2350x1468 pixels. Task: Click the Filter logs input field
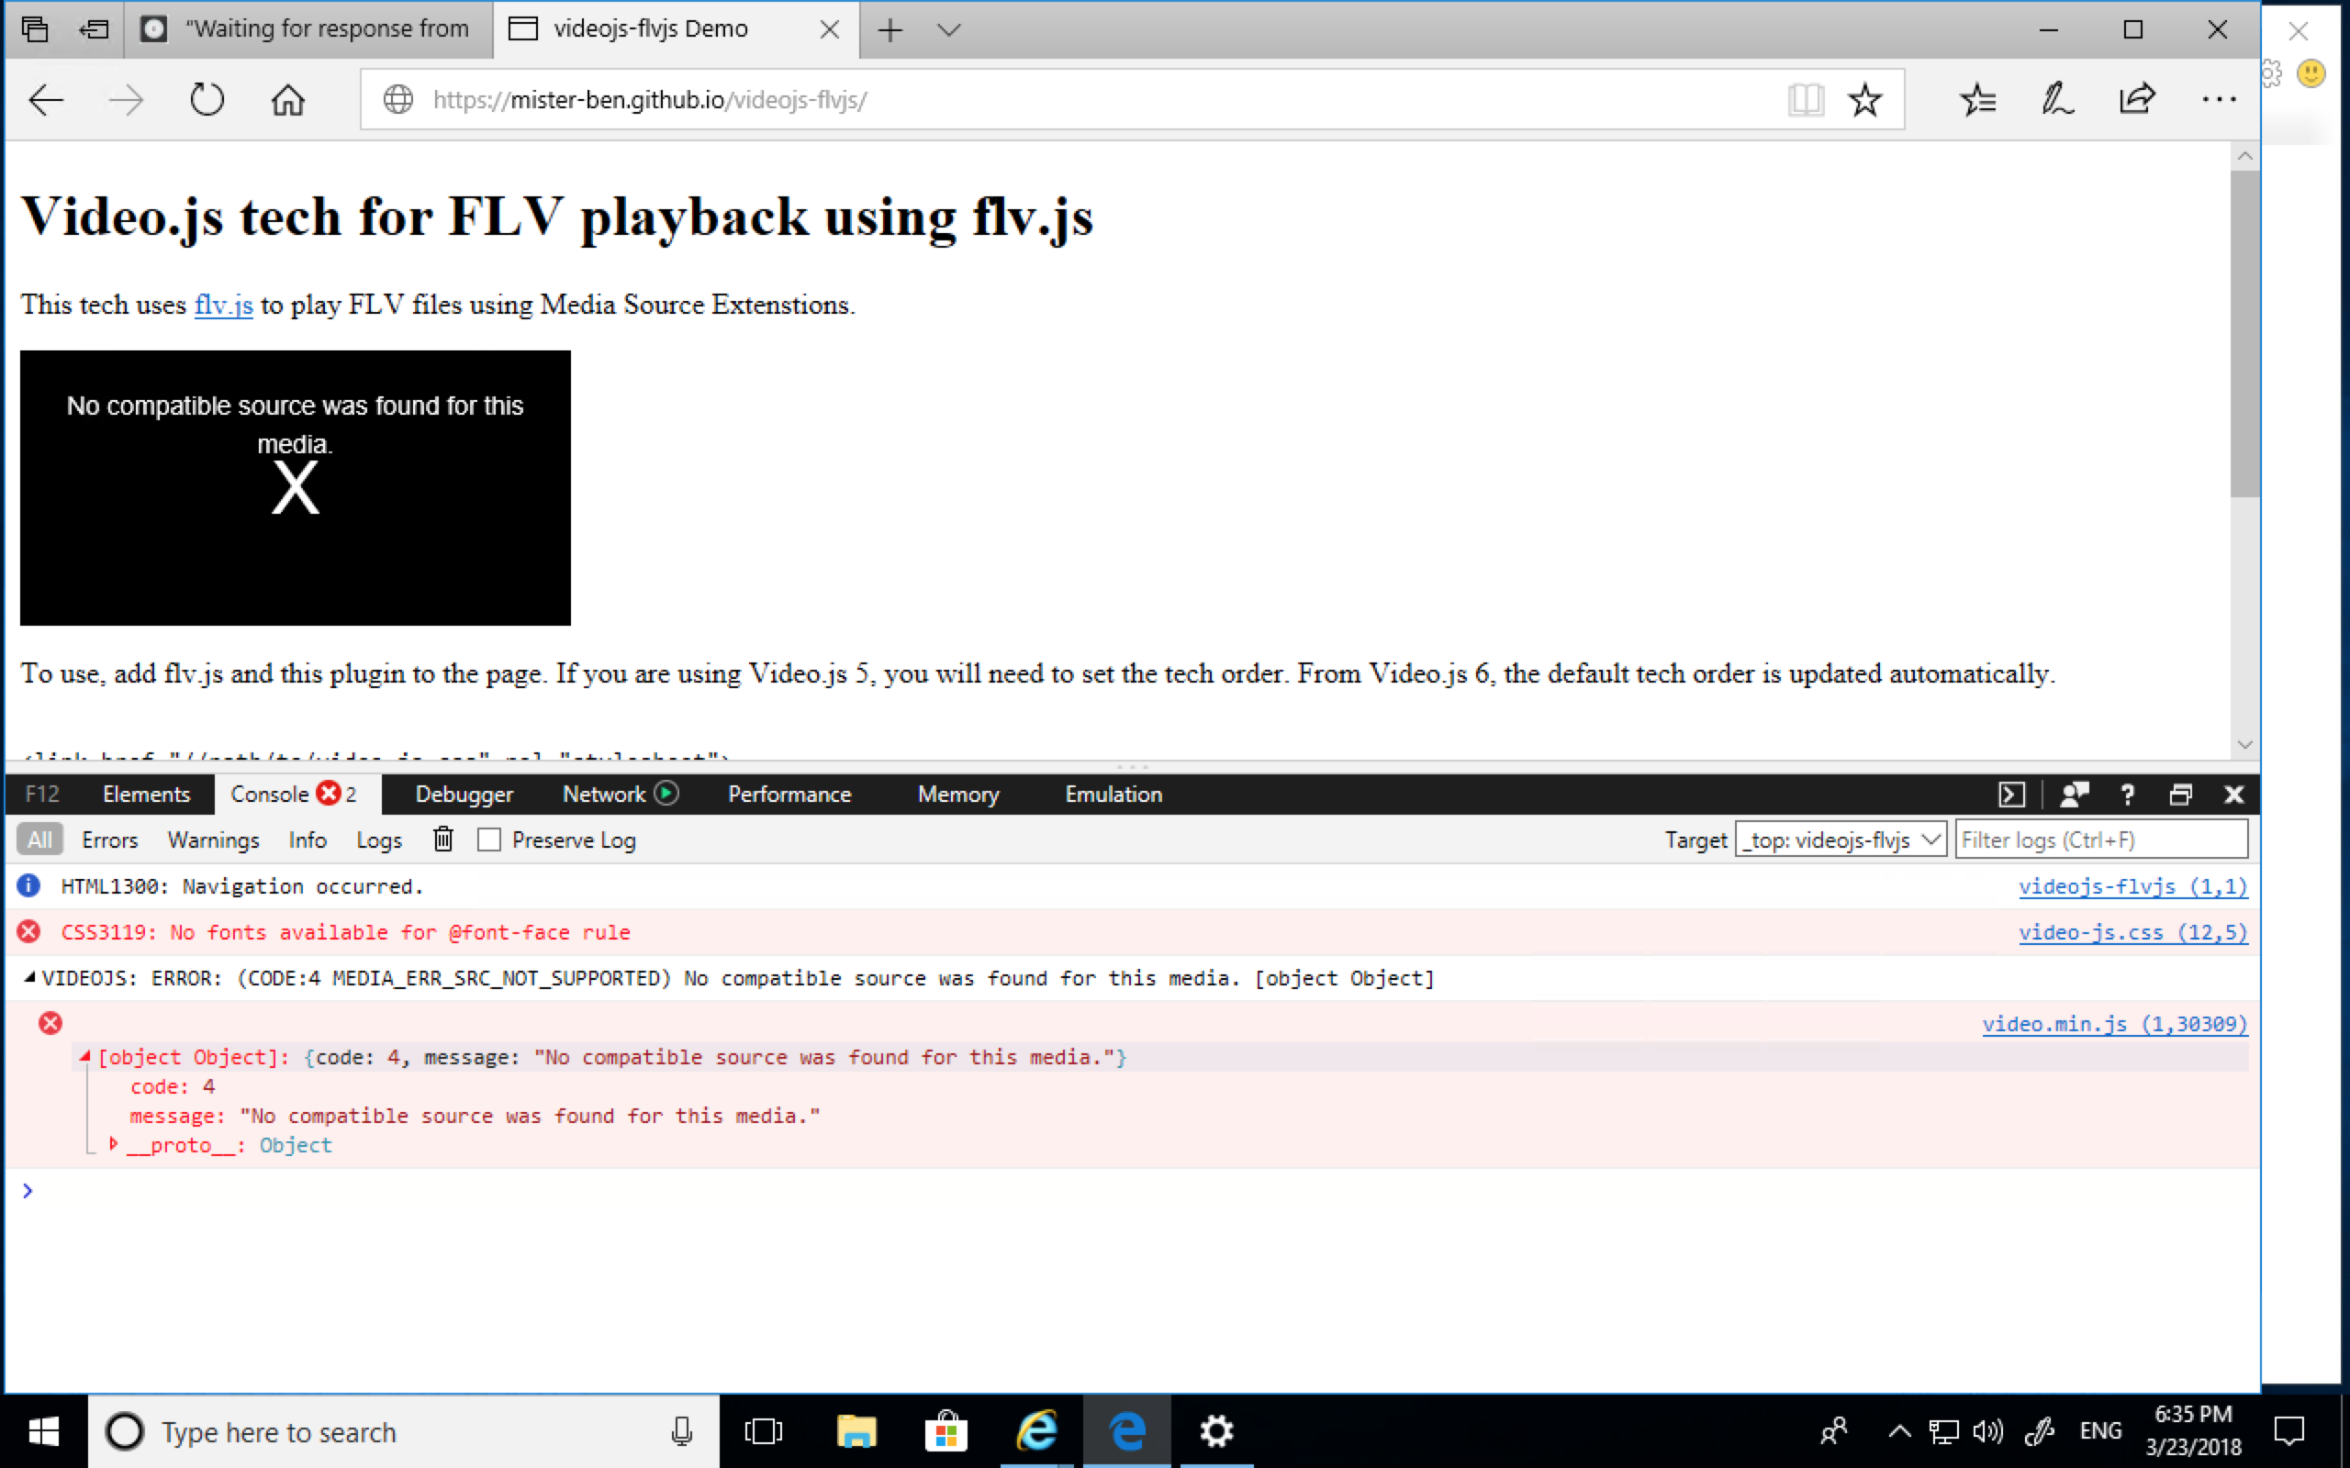click(x=2100, y=839)
